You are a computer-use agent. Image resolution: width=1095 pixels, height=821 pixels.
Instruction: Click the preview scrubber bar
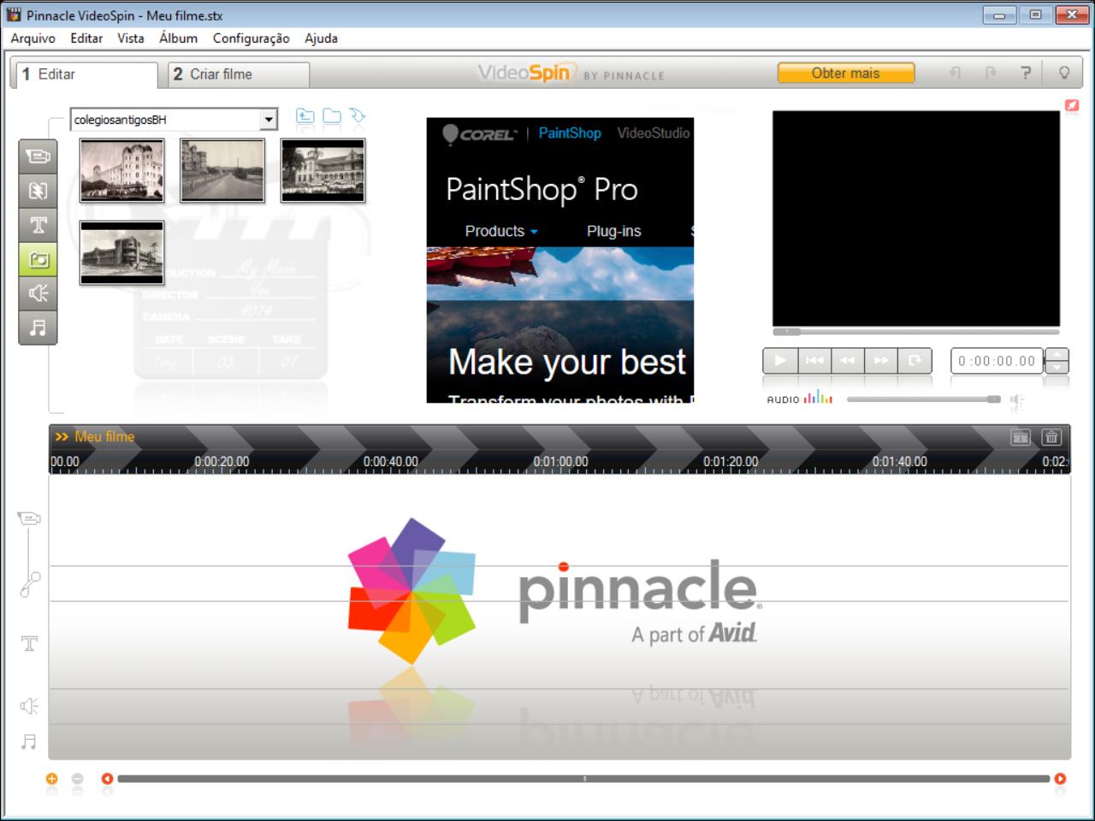(916, 332)
